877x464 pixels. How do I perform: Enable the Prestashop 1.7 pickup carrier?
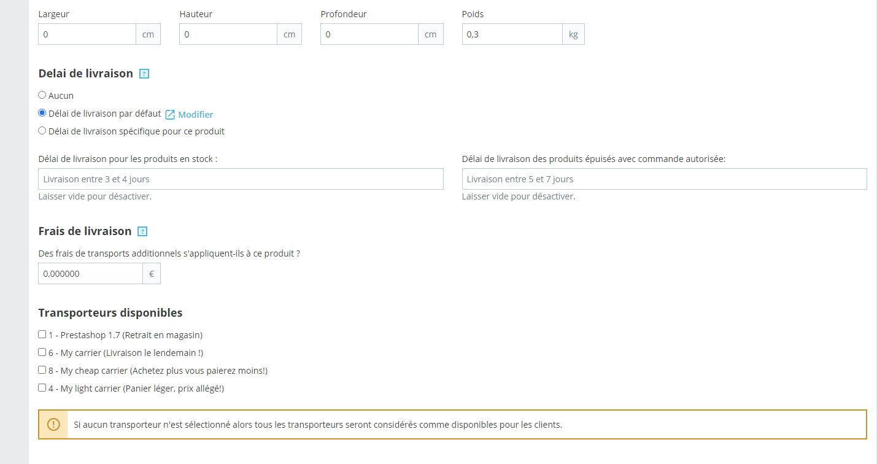click(x=42, y=334)
